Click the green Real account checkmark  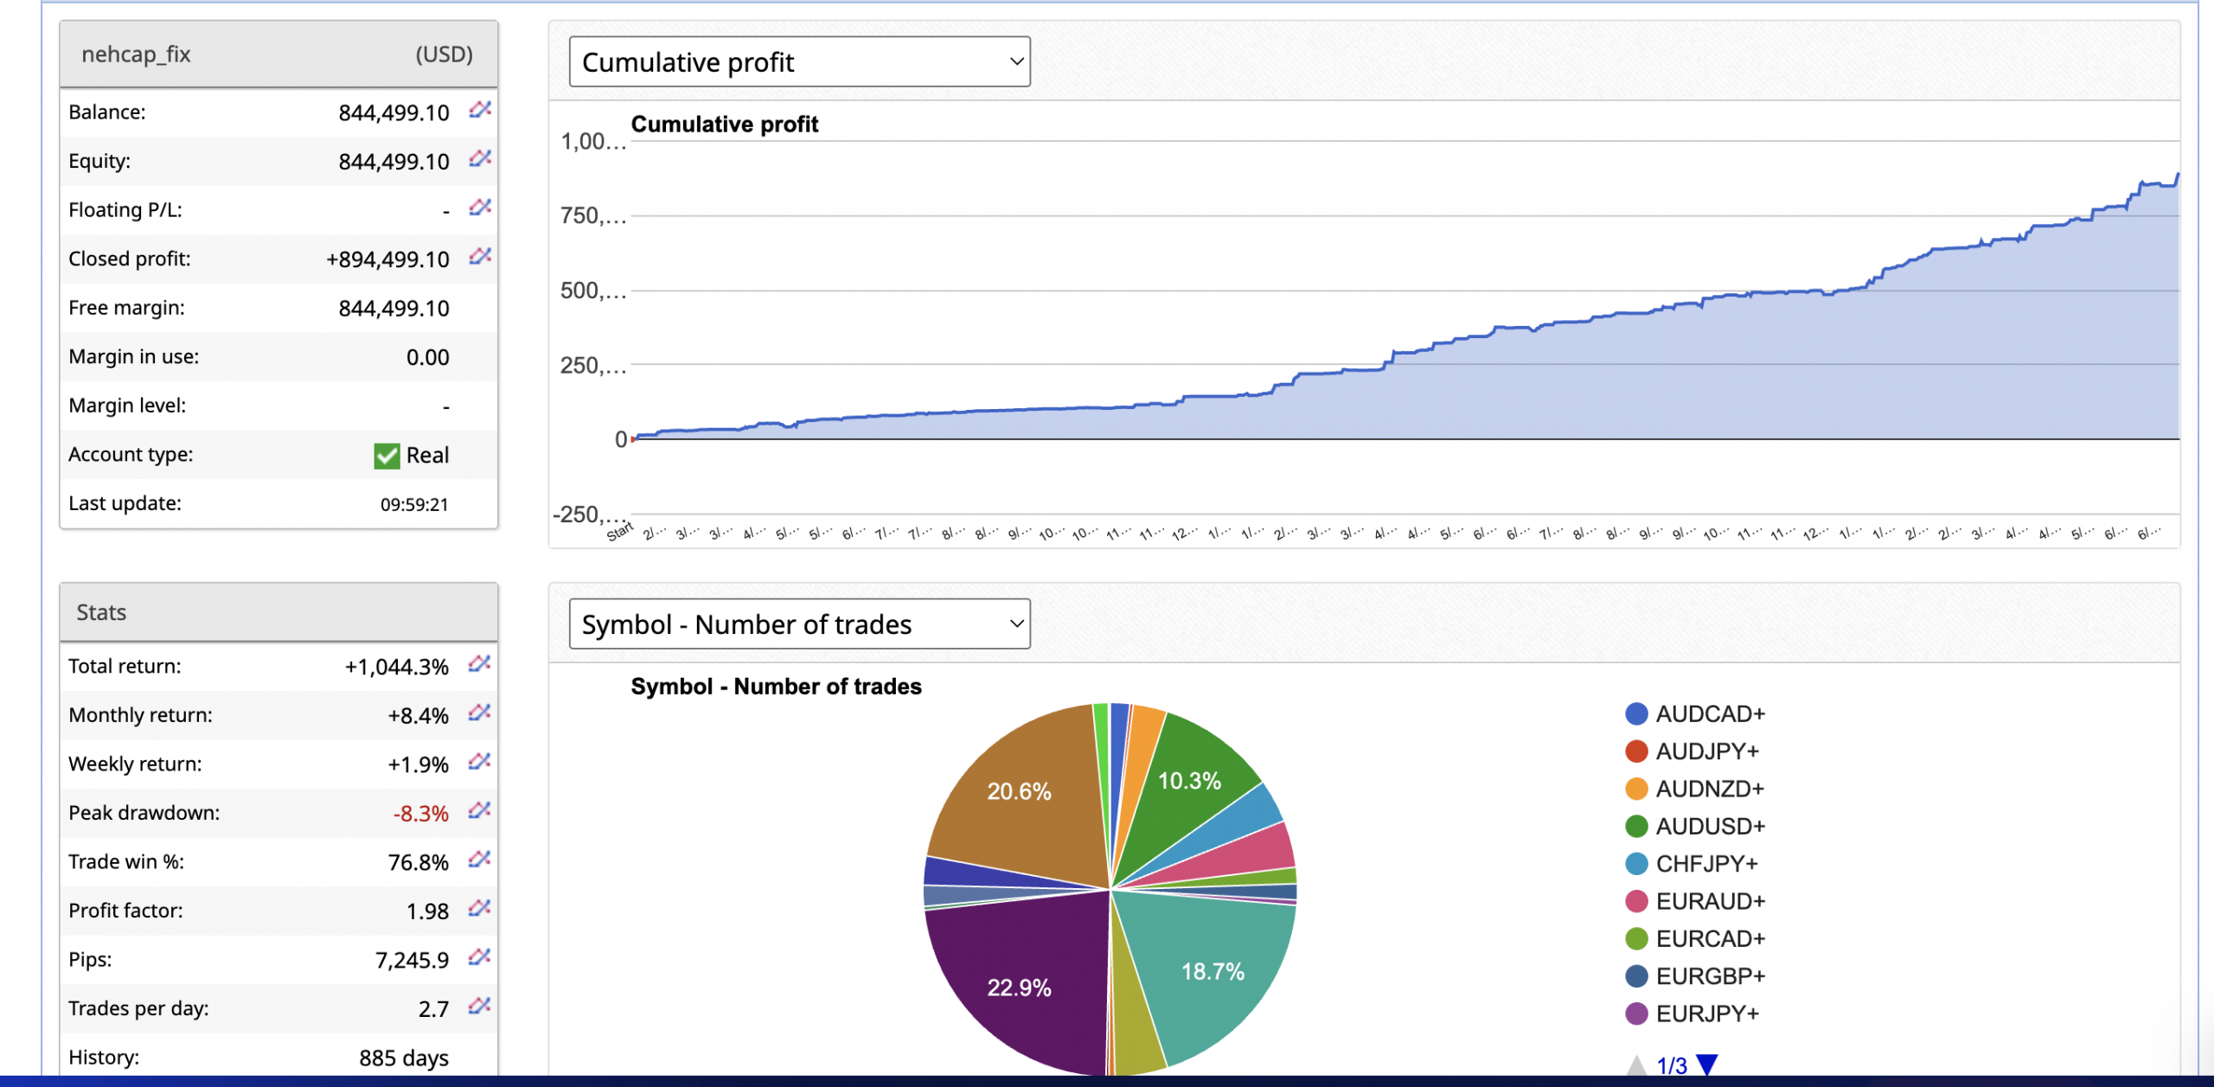(387, 456)
